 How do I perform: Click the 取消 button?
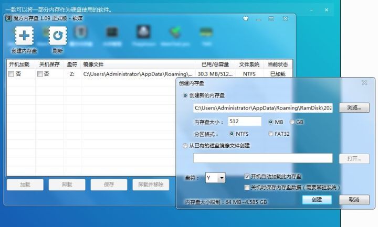(x=354, y=200)
